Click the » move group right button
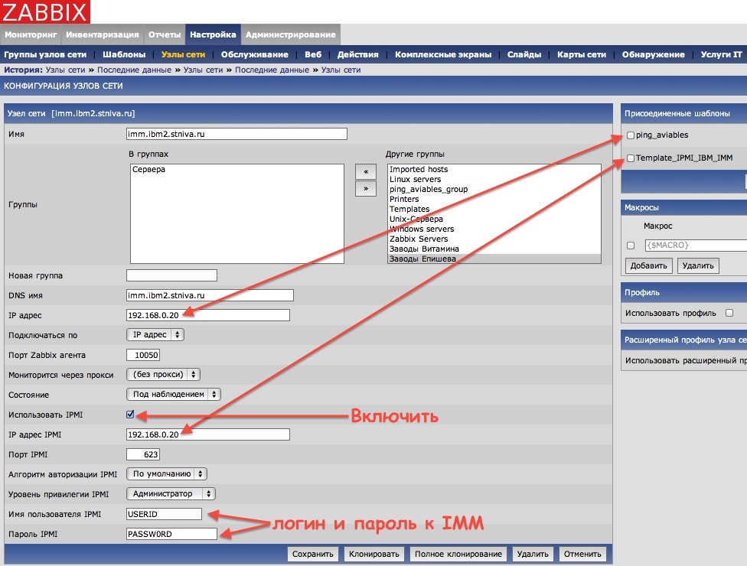747x566 pixels. click(x=365, y=188)
